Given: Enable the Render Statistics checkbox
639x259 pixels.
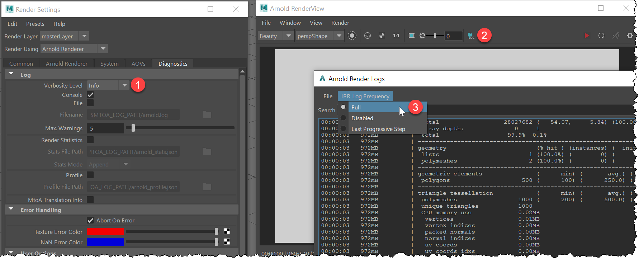Looking at the screenshot, I should coord(90,140).
